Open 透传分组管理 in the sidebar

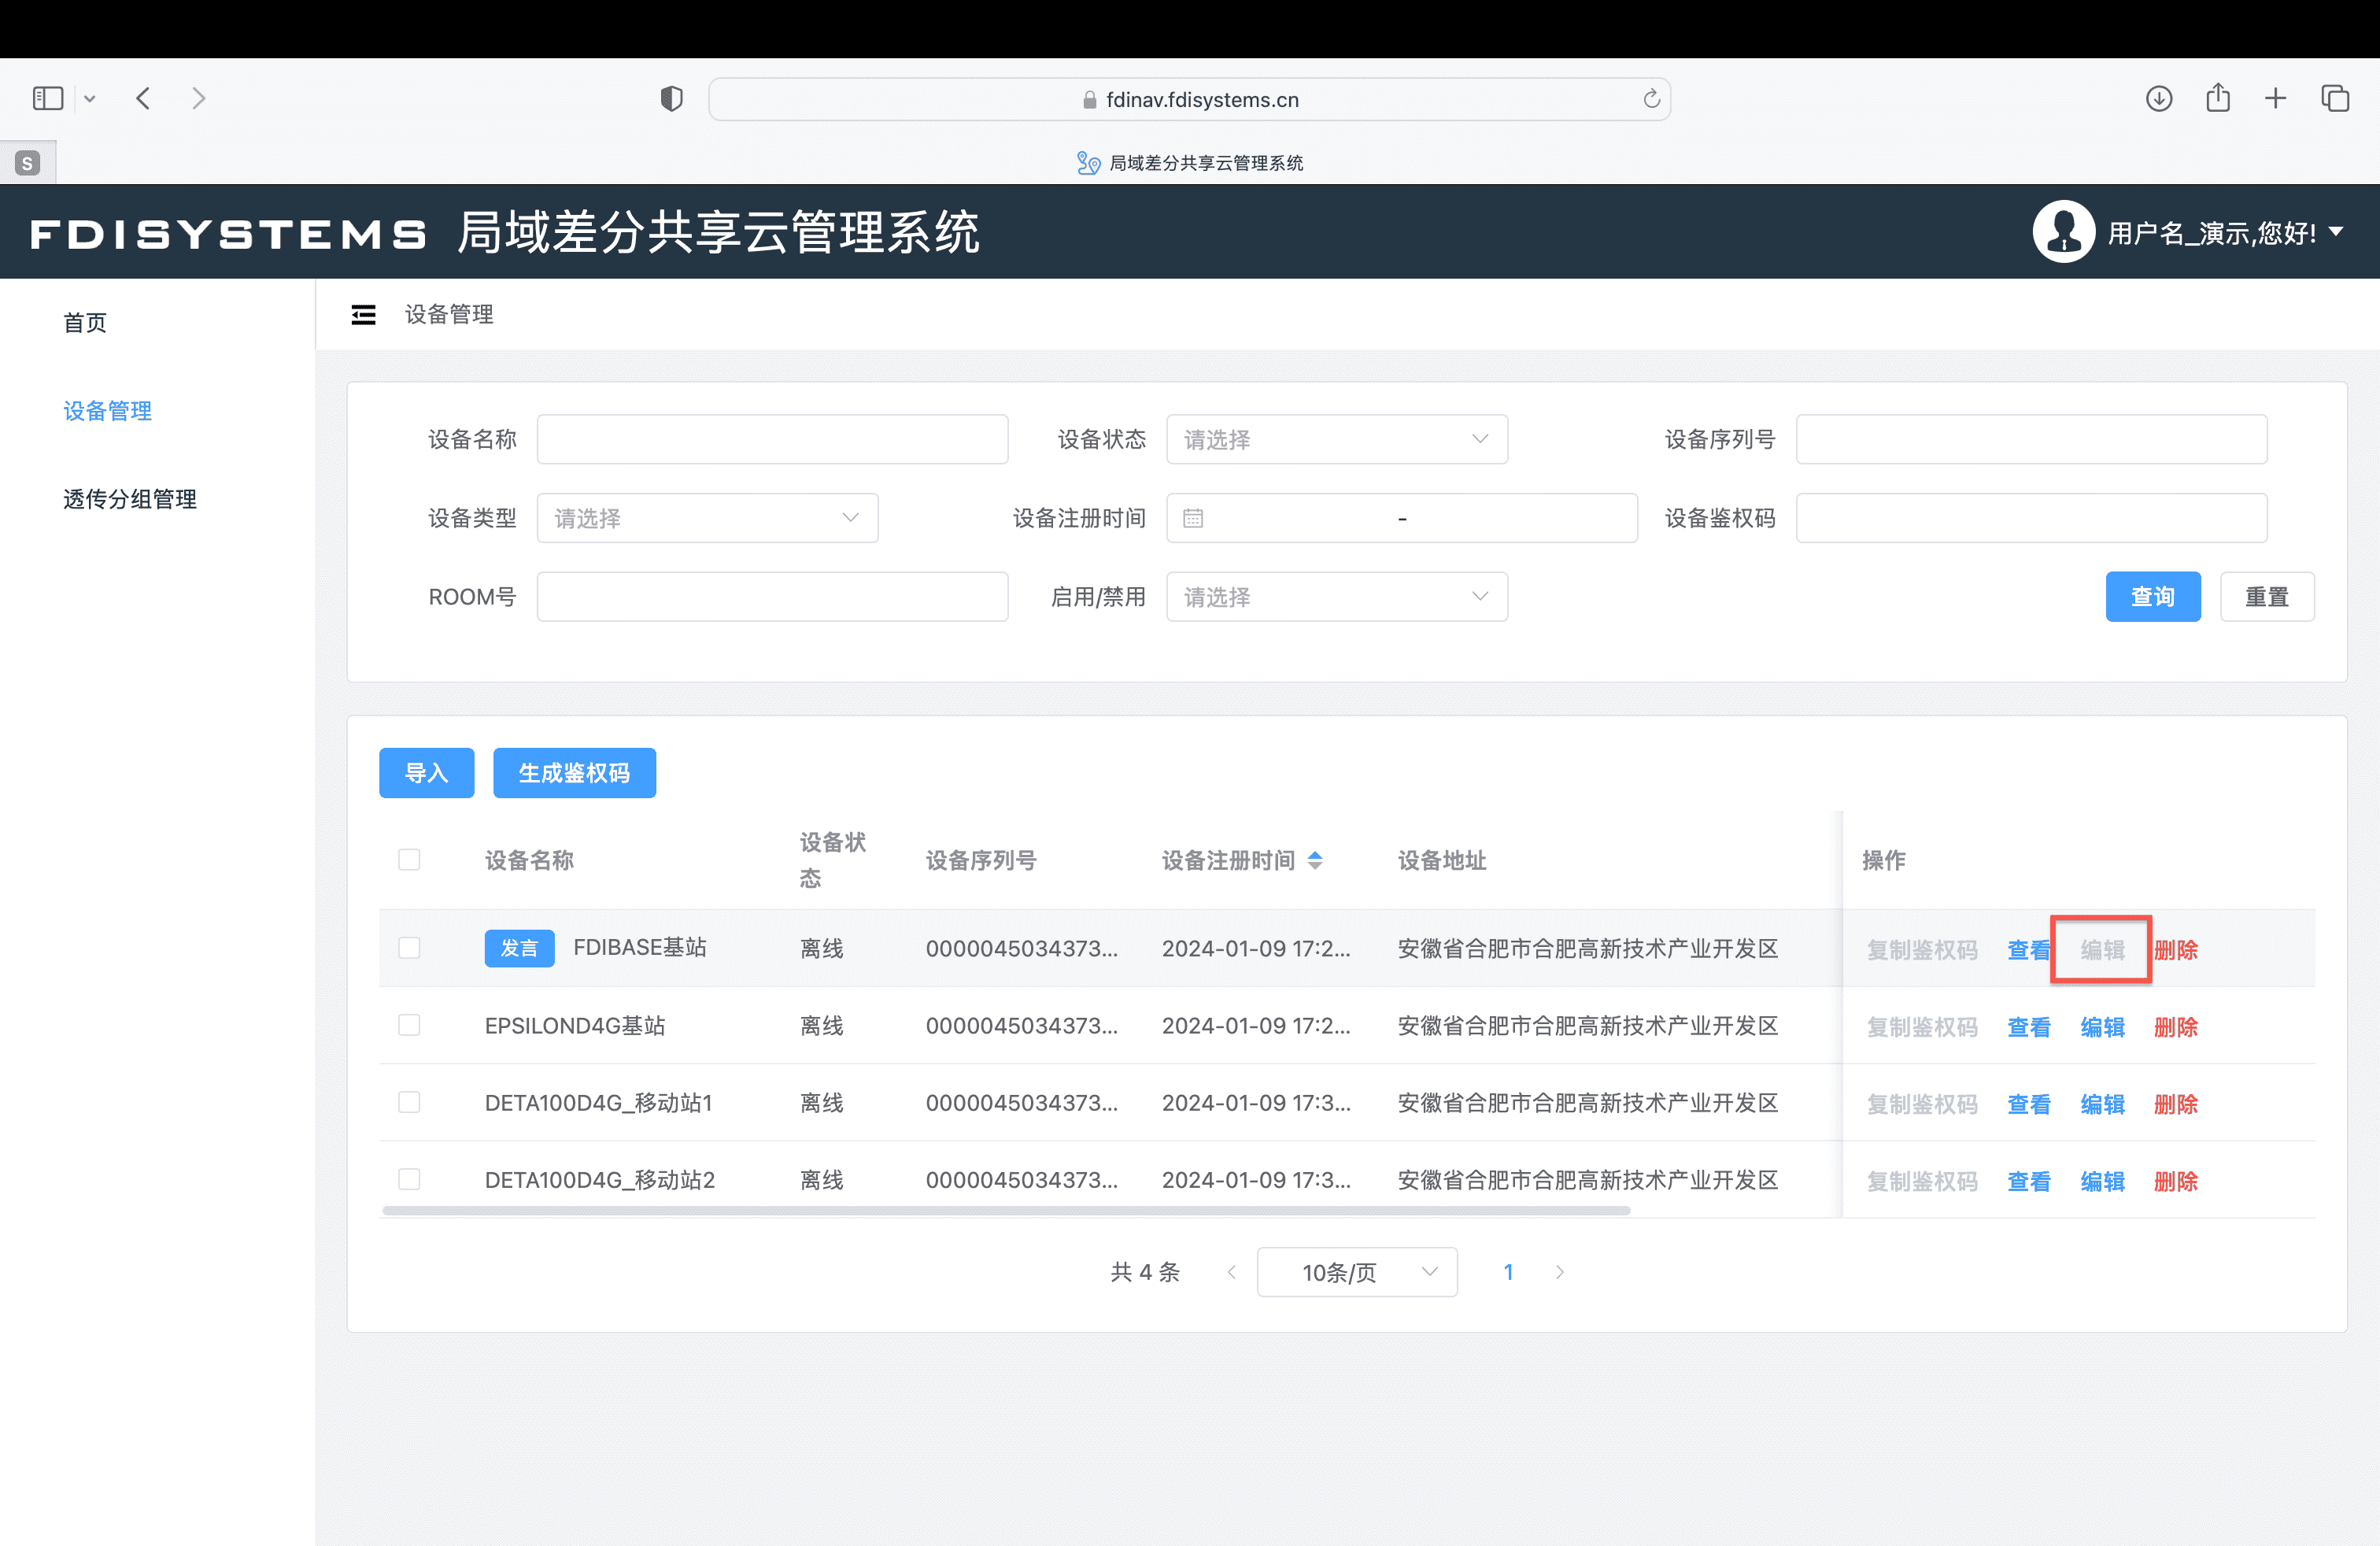click(x=130, y=499)
